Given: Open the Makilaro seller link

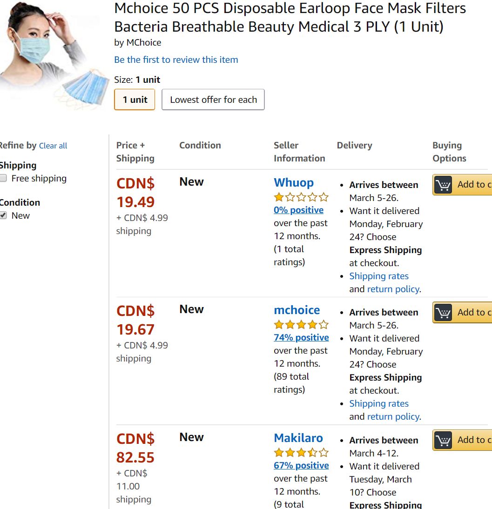Looking at the screenshot, I should (298, 438).
